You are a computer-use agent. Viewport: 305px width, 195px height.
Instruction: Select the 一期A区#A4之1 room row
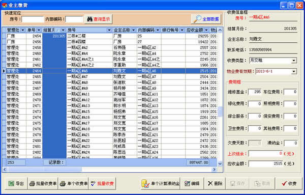point(109,59)
